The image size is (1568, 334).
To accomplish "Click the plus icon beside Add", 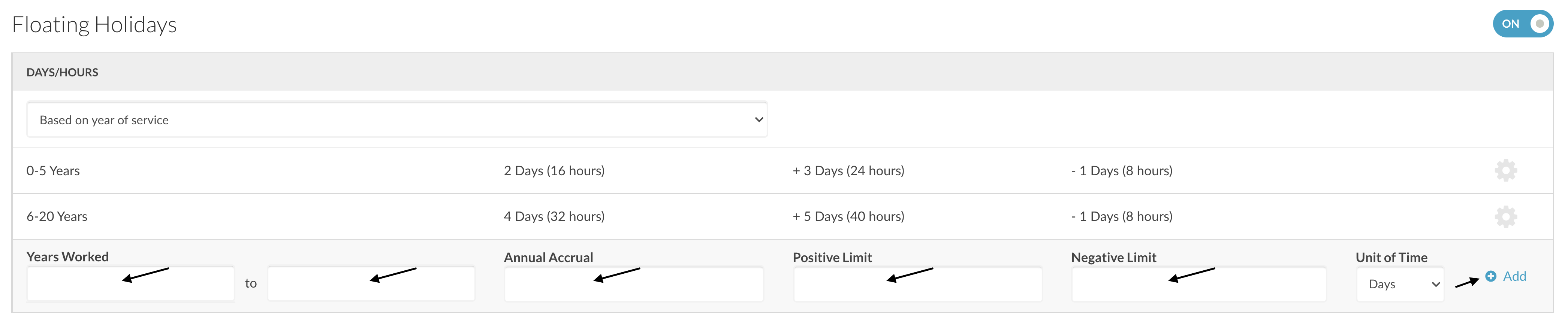I will coord(1490,276).
